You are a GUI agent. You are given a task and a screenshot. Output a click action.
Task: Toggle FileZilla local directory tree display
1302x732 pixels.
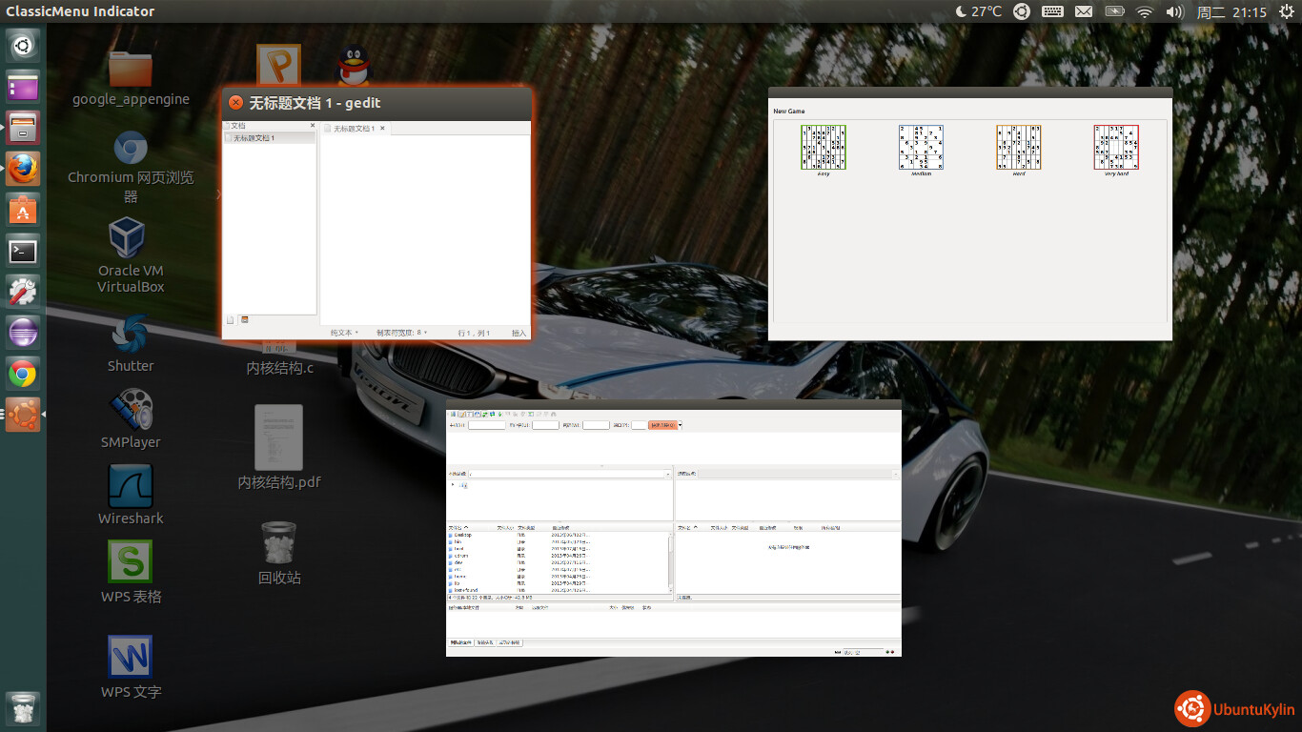tap(470, 415)
